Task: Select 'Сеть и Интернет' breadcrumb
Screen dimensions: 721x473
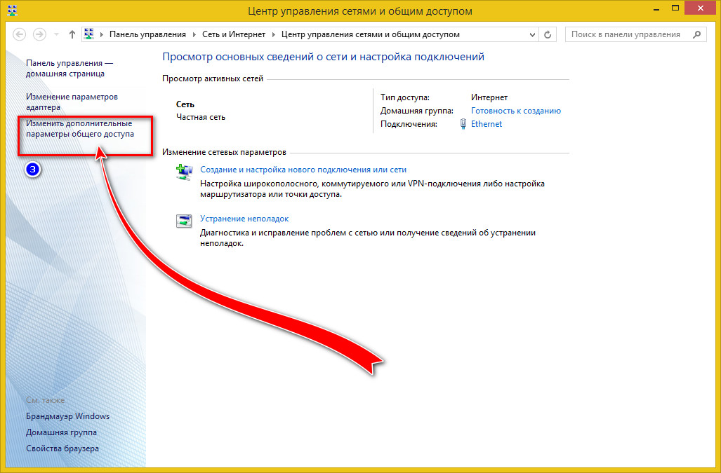Action: (234, 34)
